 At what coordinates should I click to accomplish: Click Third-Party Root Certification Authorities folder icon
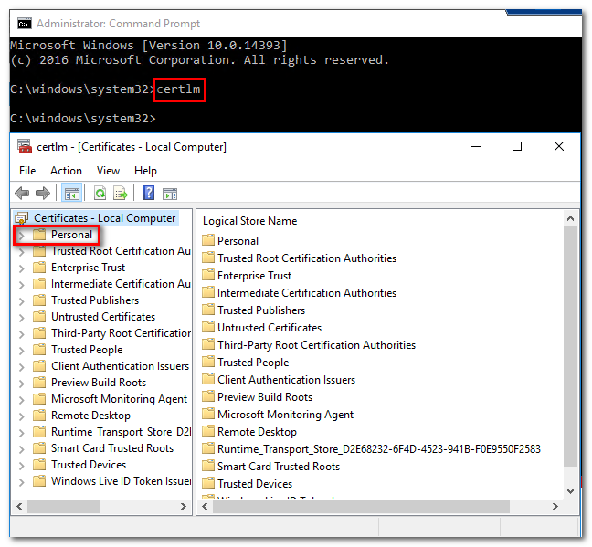(x=208, y=344)
